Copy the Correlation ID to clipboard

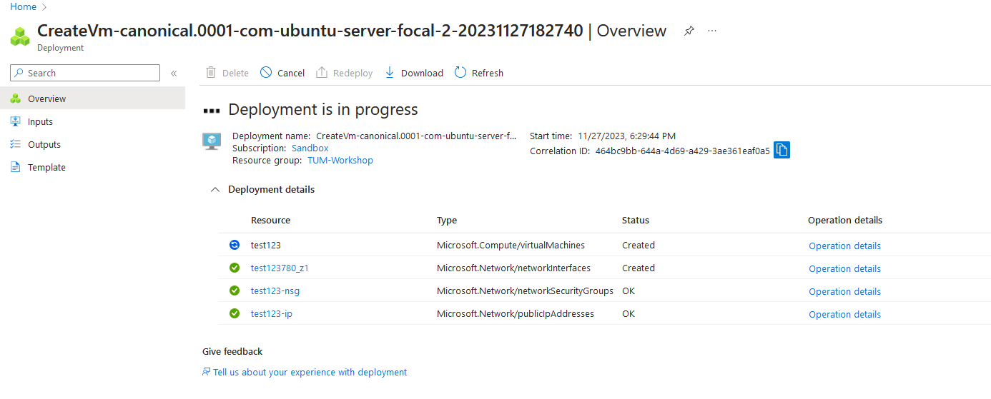[x=782, y=151]
